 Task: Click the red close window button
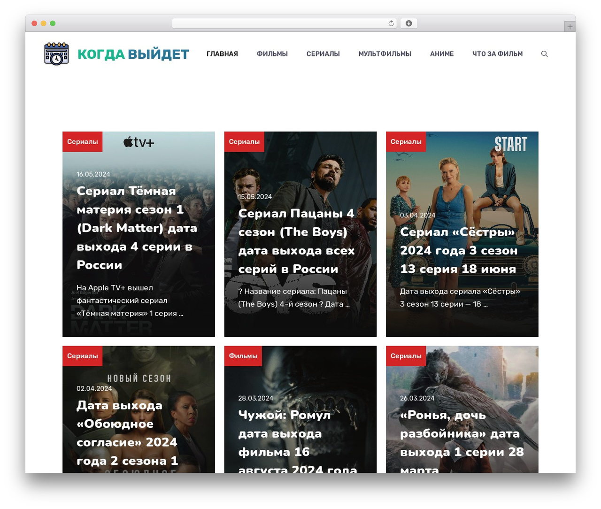point(34,23)
